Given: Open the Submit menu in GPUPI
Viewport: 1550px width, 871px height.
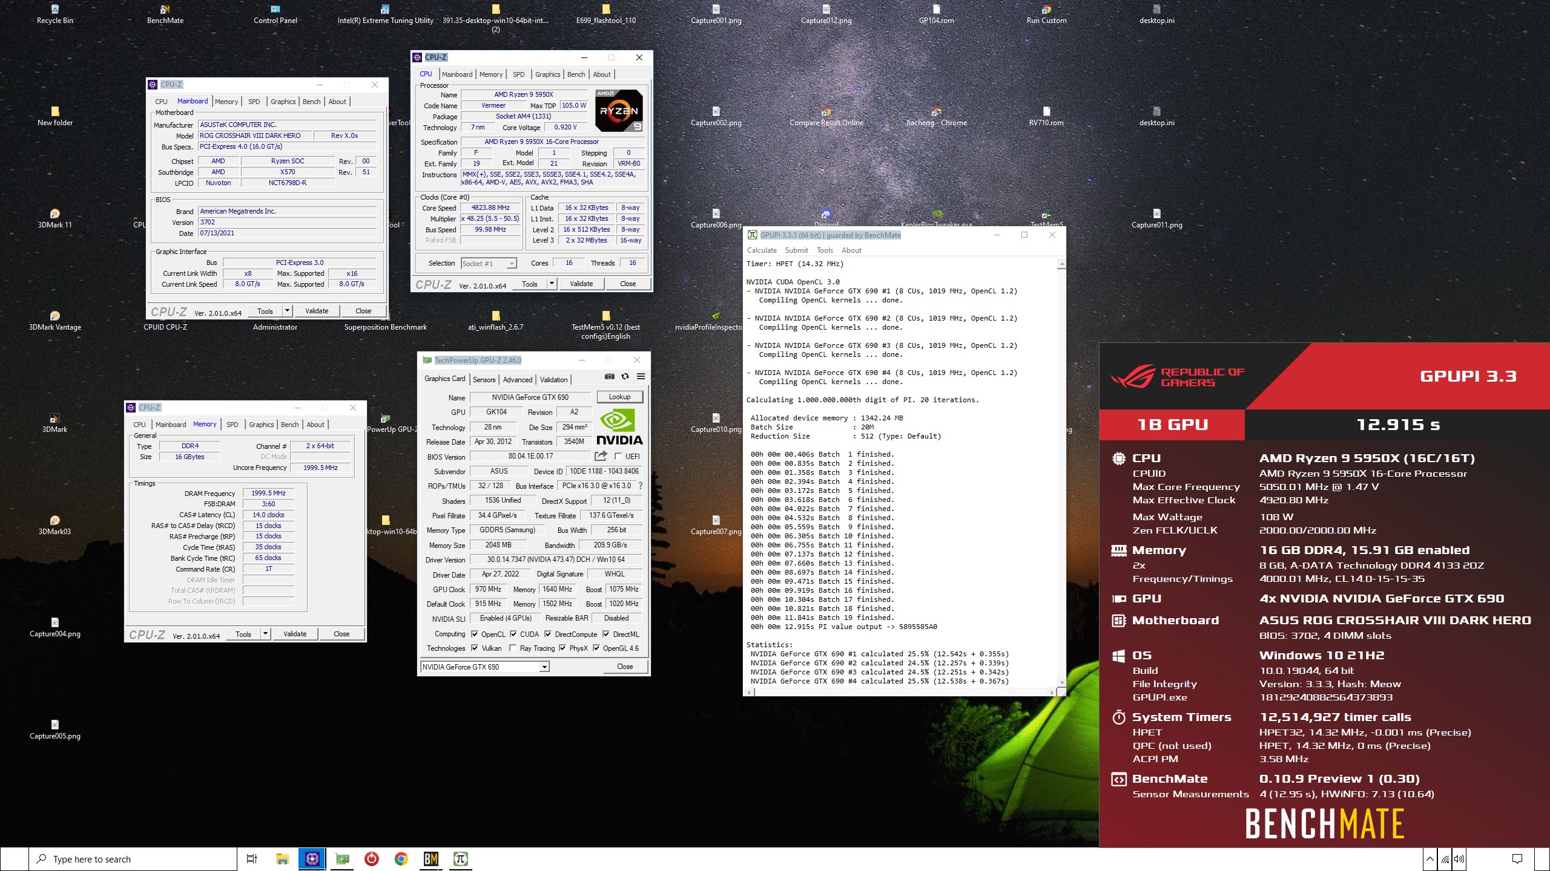Looking at the screenshot, I should 796,250.
